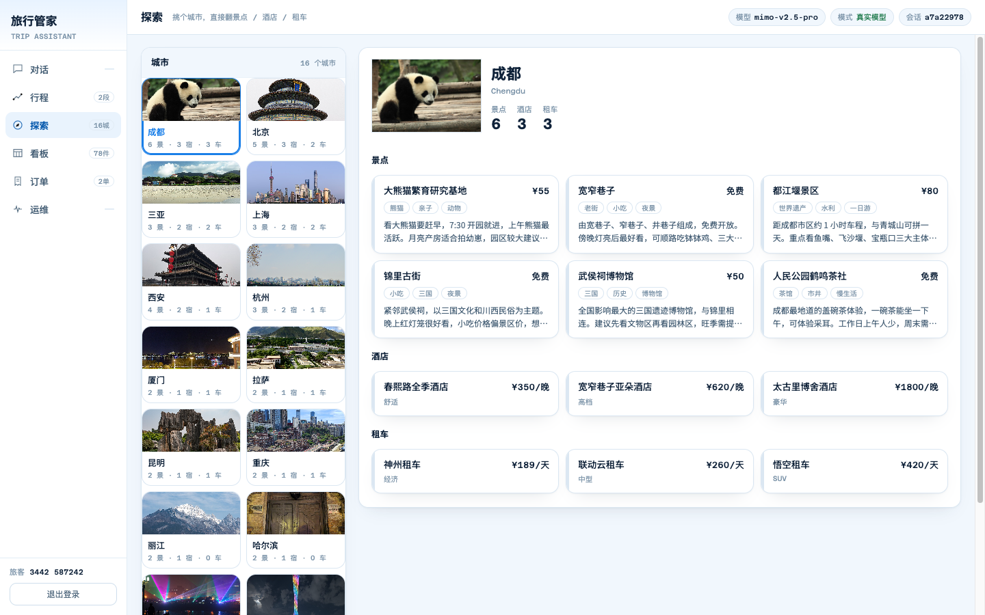Screen dimensions: 985x615
Task: Pick the 上海 city card
Action: click(295, 199)
